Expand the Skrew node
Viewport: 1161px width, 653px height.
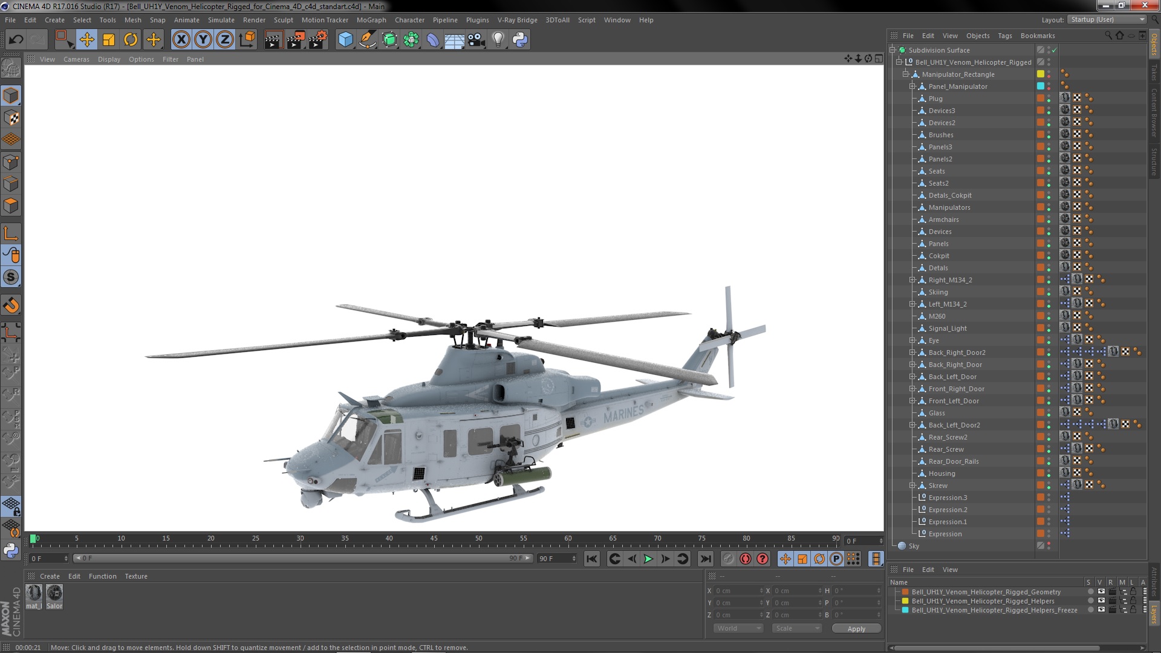click(912, 486)
